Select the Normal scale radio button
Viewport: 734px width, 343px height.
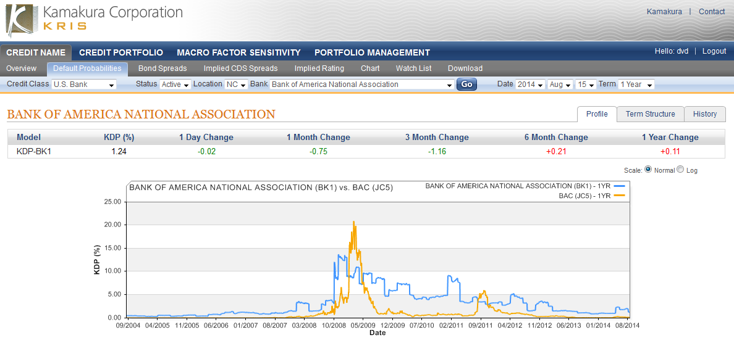point(648,170)
